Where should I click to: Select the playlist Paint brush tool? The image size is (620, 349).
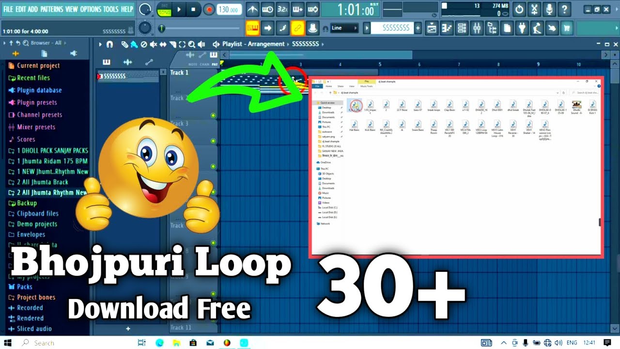coord(134,44)
